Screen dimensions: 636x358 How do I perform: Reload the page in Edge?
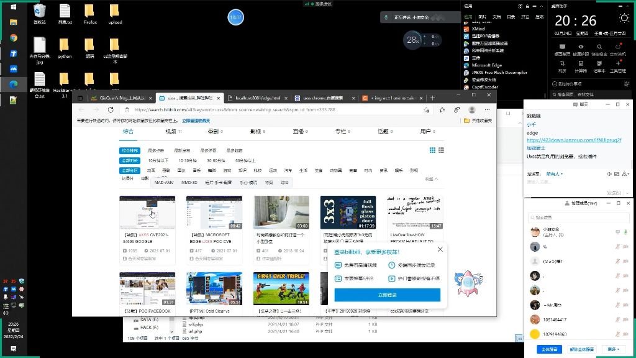point(111,109)
